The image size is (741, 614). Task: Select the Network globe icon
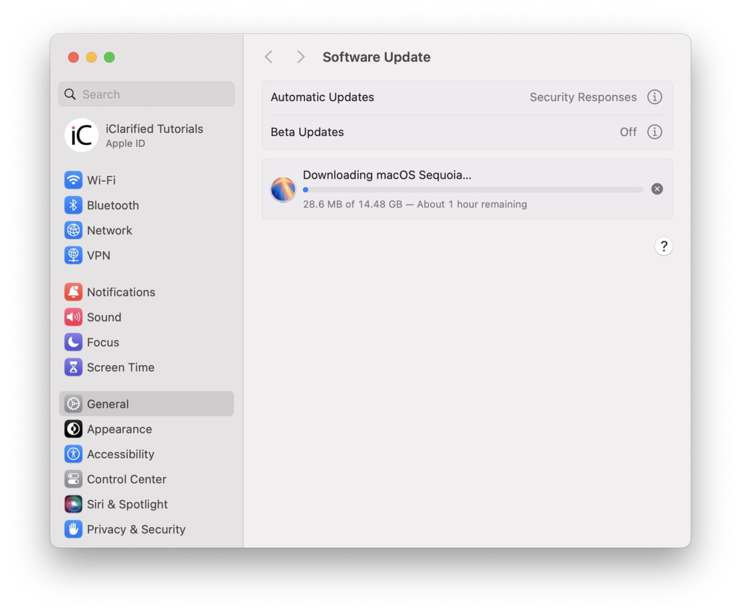click(73, 230)
